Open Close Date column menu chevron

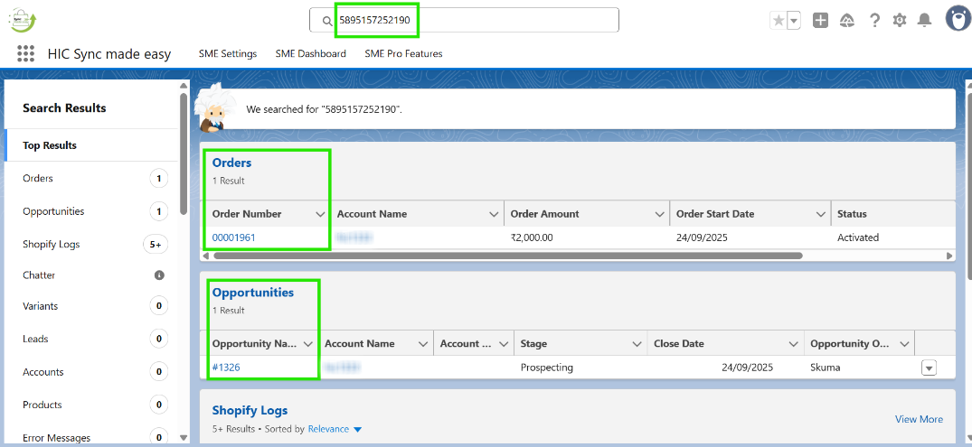tap(794, 344)
